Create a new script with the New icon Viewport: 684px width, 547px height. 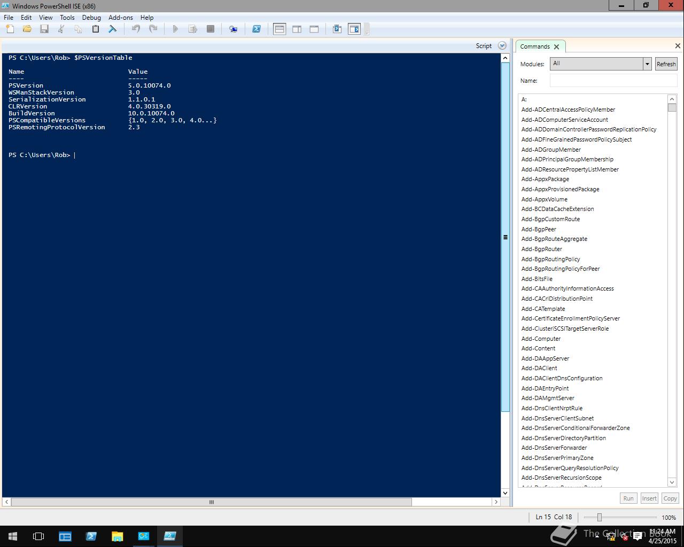(x=10, y=29)
